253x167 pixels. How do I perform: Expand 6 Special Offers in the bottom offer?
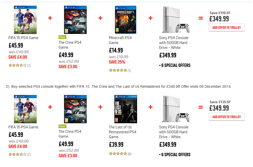(175, 155)
